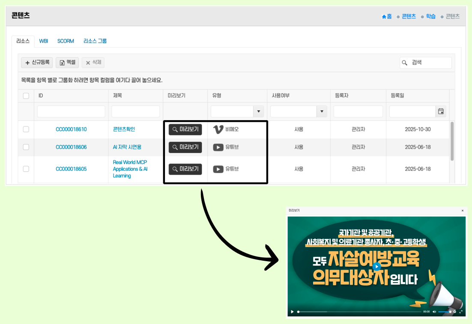Click the Excel export icon
Viewport: 472px width, 324px height.
tap(61, 62)
